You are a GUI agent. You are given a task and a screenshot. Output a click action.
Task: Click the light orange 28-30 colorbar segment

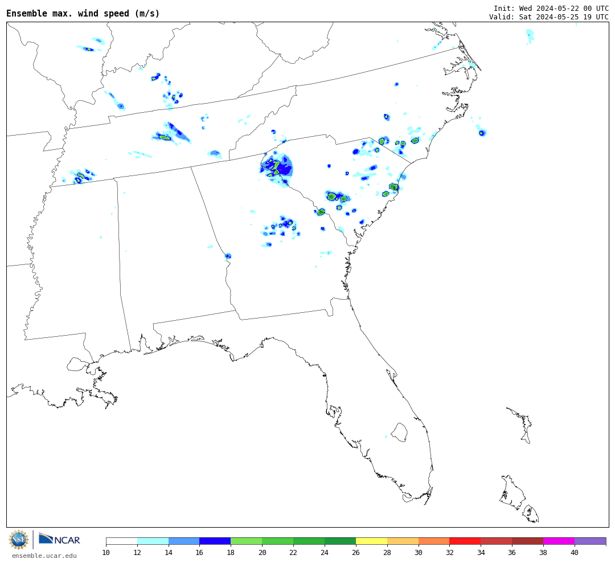click(x=403, y=541)
